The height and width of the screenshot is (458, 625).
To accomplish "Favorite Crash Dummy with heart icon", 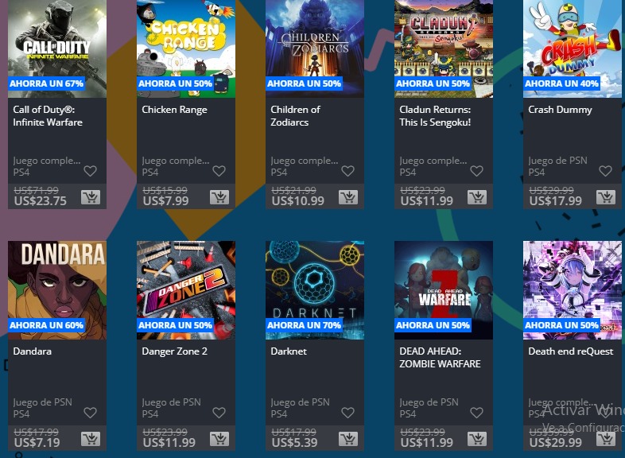I will click(x=605, y=171).
